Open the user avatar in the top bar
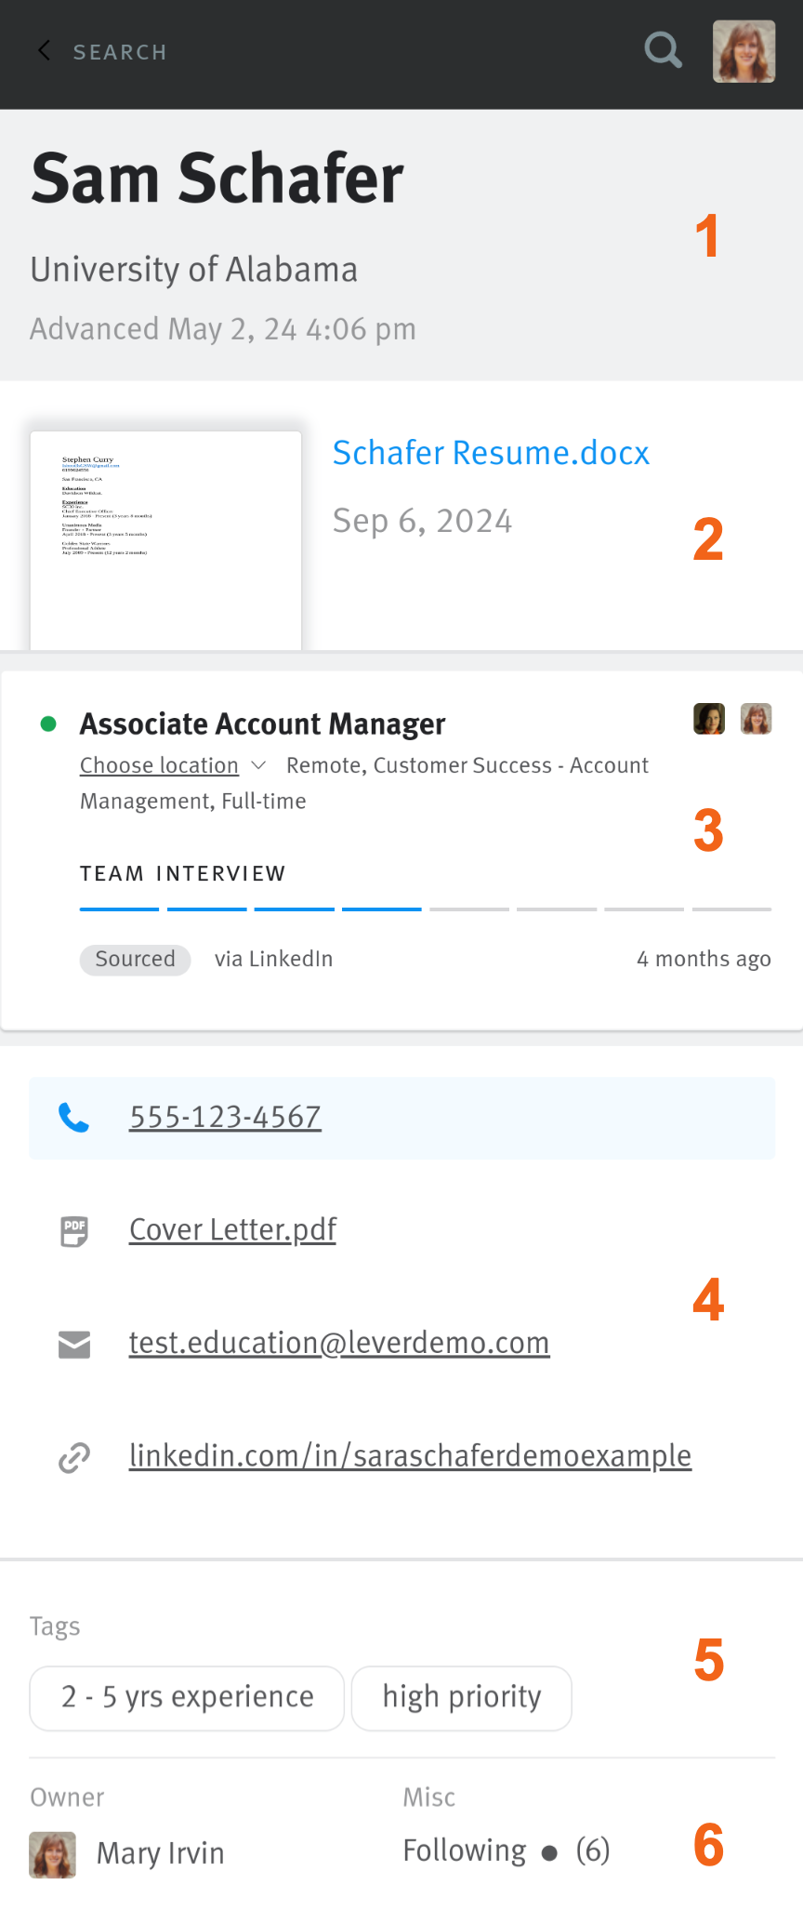The width and height of the screenshot is (803, 1924). click(x=744, y=51)
